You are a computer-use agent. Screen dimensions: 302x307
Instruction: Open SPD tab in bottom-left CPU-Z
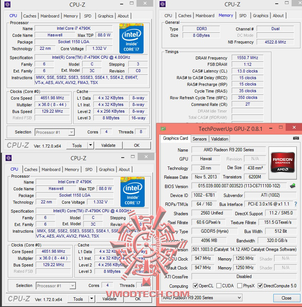(89, 169)
